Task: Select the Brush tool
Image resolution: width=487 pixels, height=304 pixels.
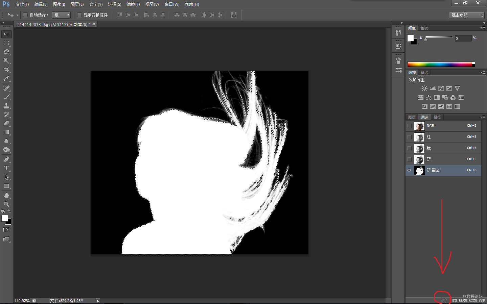Action: 6,97
